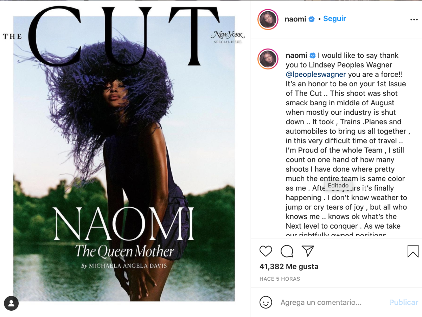This screenshot has height=317, width=422.
Task: Open naomi's profile picture in the header
Action: [268, 19]
